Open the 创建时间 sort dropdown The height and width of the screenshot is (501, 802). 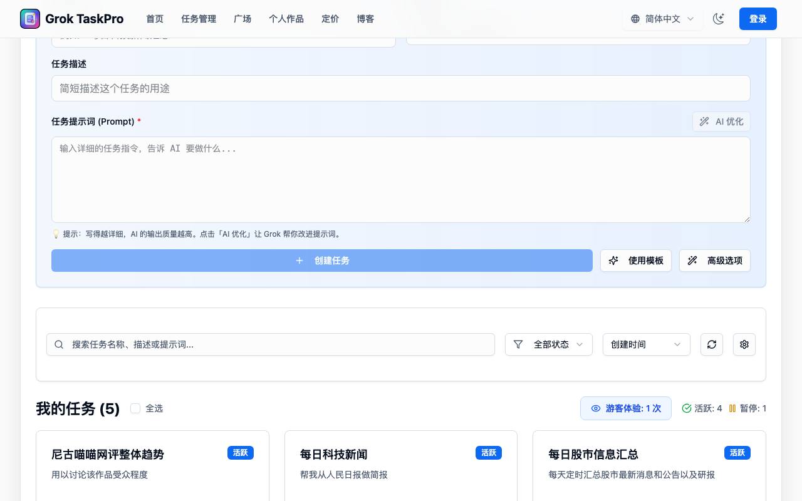point(647,344)
